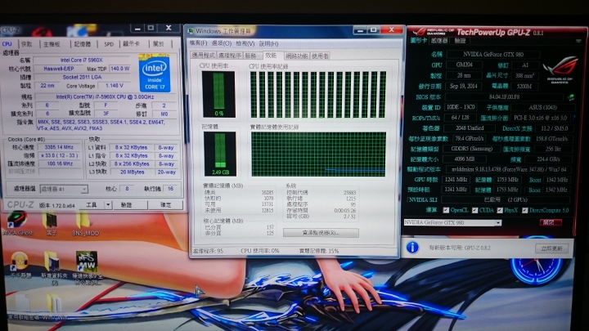Switch to the 感應器 tab in GPU-Z
Screen dimensions: 589x331
tap(439, 41)
